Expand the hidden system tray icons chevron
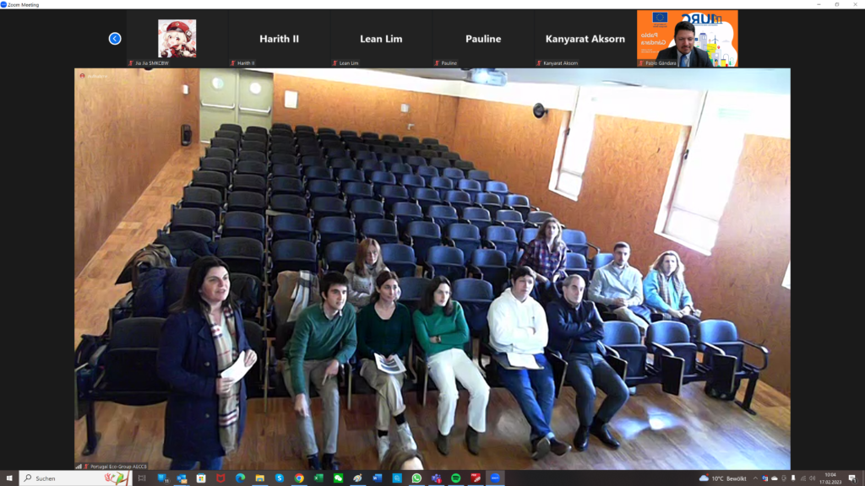The image size is (865, 486). pos(755,478)
